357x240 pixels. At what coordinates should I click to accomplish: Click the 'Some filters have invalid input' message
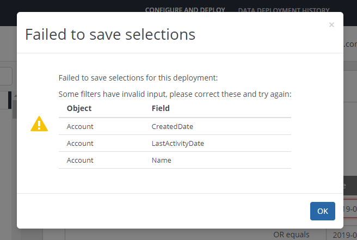point(175,94)
